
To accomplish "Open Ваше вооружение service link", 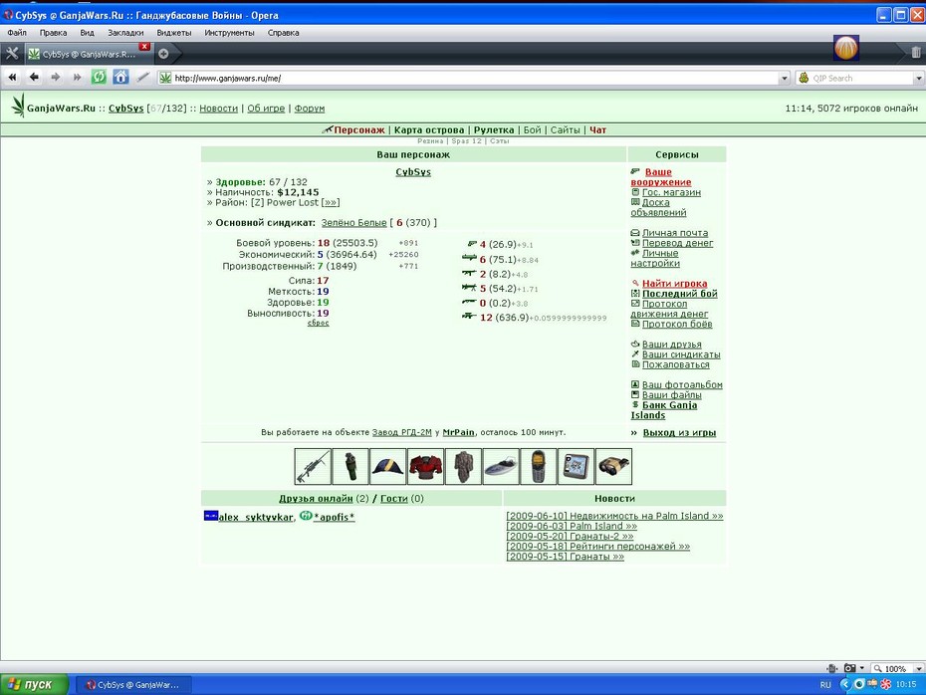I will [x=660, y=176].
